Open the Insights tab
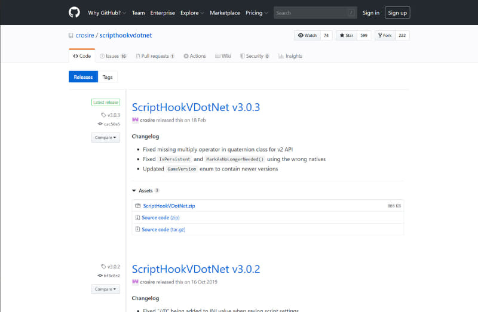Screen dimensions: 478x312 290,56
